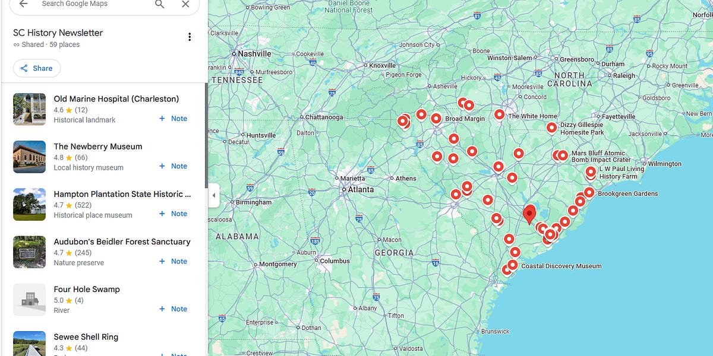
Task: Select the L W Paul Living History Farm pin
Action: click(590, 173)
